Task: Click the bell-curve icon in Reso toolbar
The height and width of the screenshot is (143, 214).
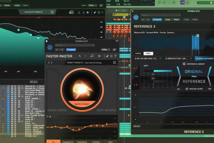Action: 79,13
